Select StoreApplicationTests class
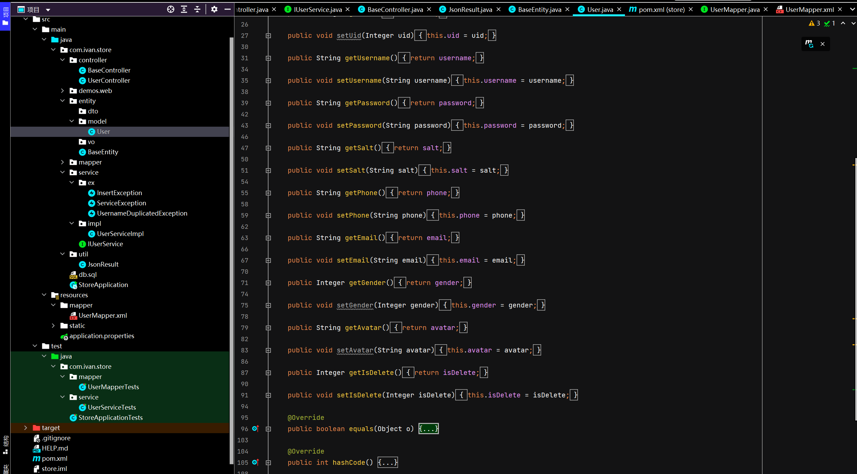Screen dimensions: 857x474 110,417
